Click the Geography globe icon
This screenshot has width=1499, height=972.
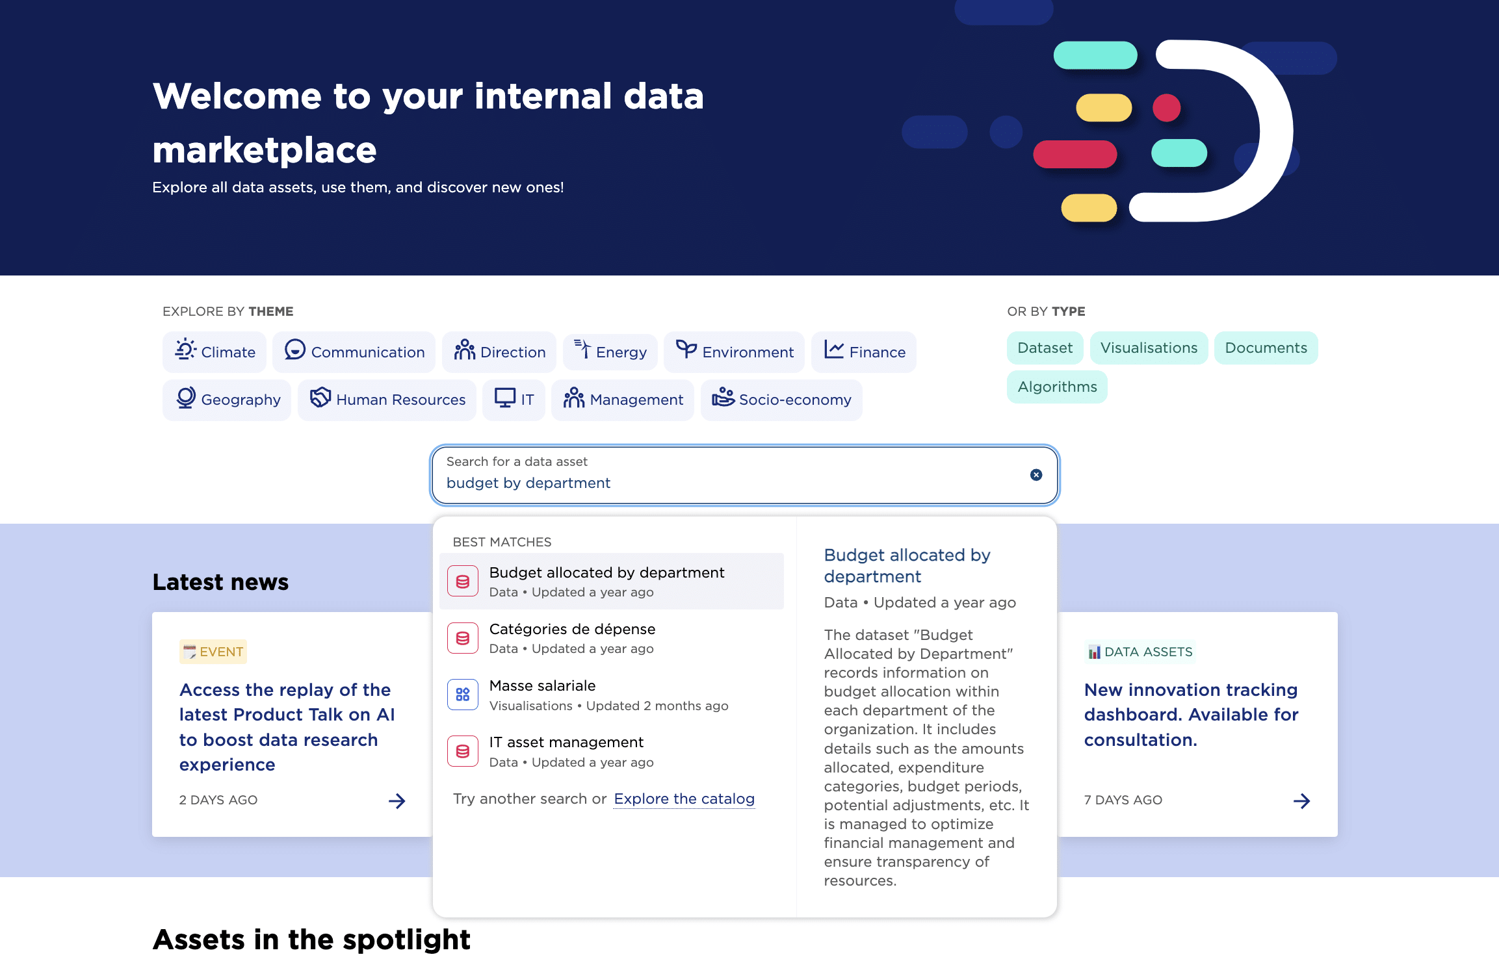click(x=186, y=398)
